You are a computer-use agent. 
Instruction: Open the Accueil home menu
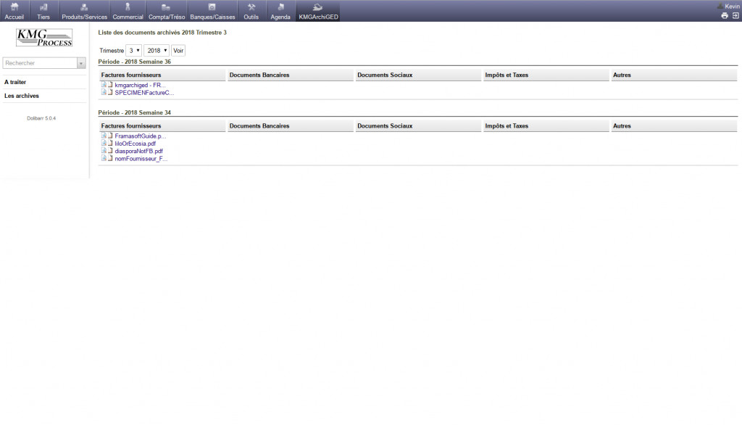pos(14,11)
